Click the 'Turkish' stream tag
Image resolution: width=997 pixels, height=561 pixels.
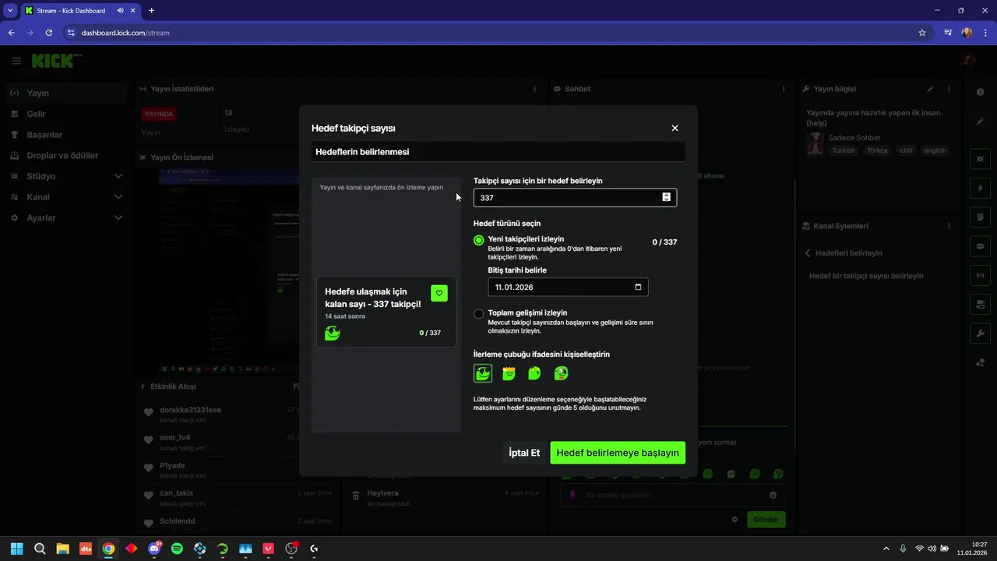coord(843,150)
